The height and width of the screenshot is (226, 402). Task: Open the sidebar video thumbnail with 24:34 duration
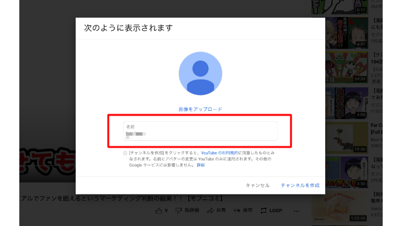346,67
